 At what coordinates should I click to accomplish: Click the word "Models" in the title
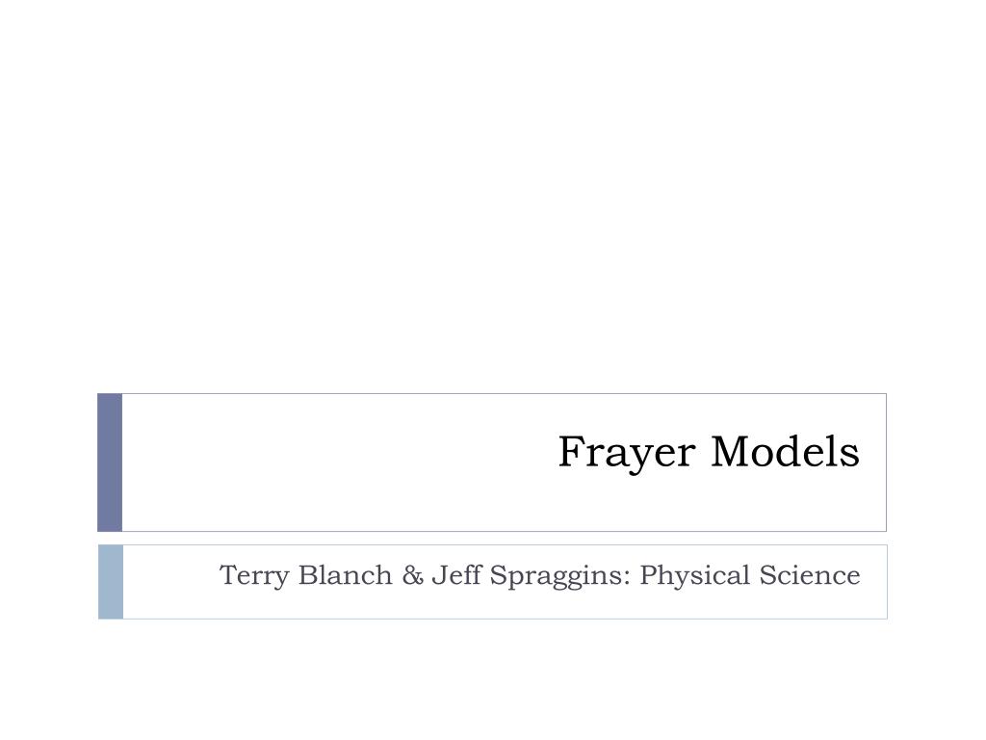pyautogui.click(x=786, y=452)
